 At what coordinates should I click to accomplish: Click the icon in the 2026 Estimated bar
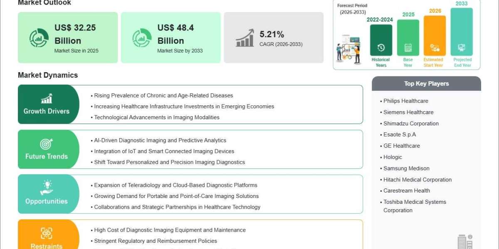(x=435, y=48)
